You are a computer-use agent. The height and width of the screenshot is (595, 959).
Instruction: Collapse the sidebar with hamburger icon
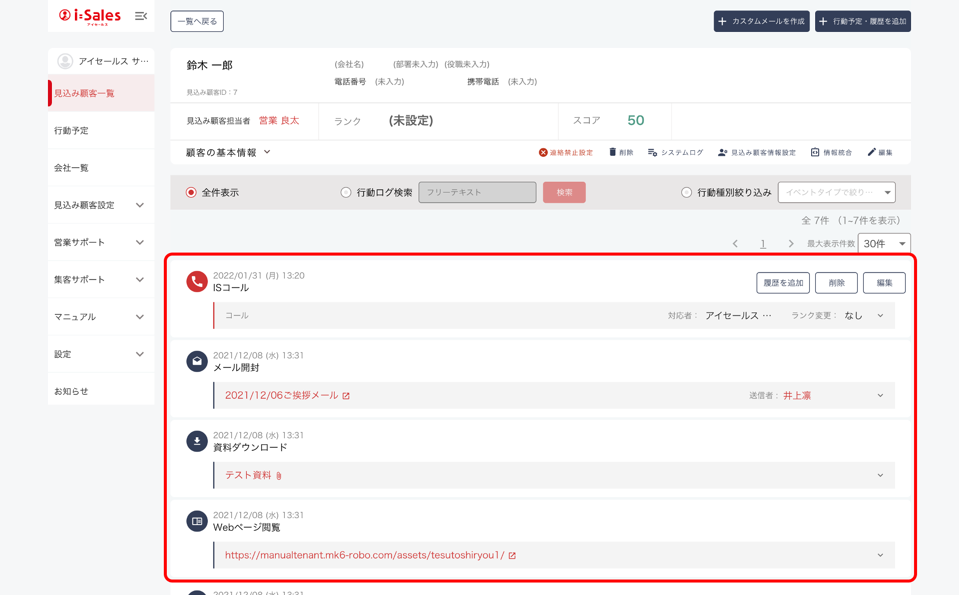coord(141,16)
